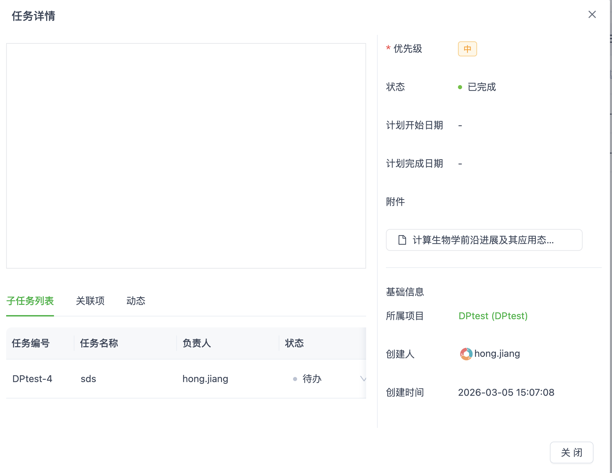
Task: Click the X icon to dismiss 任务详情
Action: click(x=592, y=15)
